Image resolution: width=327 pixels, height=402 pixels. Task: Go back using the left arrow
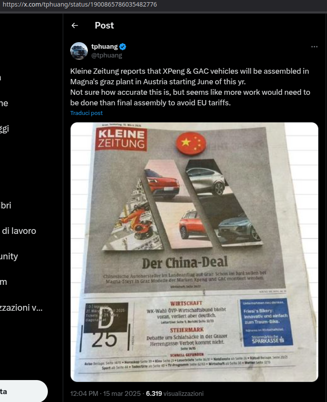tap(75, 25)
